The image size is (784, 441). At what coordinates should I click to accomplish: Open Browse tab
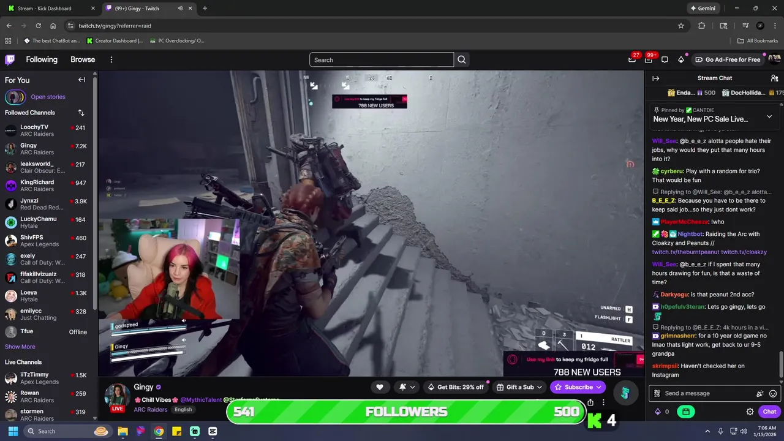coord(83,59)
